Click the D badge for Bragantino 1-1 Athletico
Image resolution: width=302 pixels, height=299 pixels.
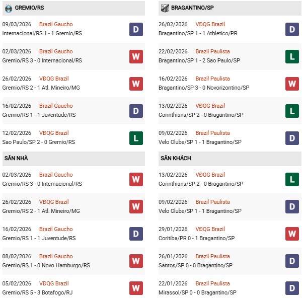292,29
